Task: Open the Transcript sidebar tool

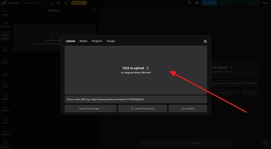Action: point(5,25)
